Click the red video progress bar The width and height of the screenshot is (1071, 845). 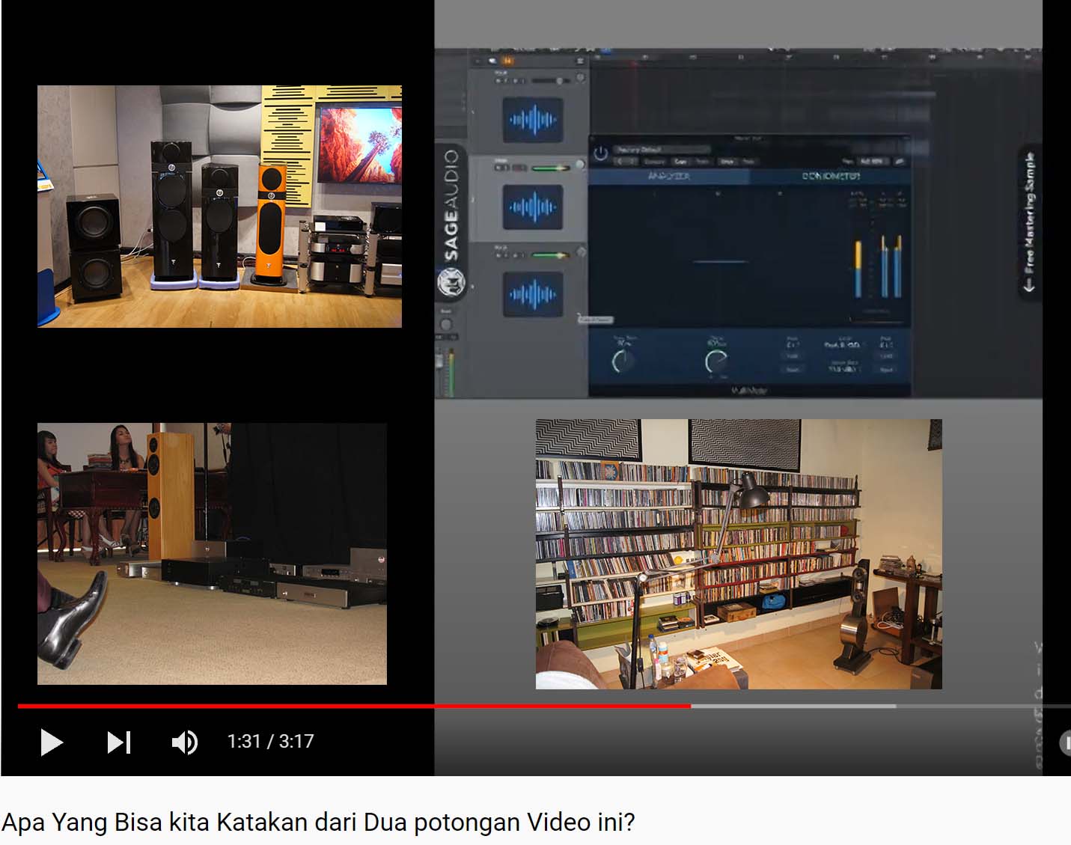pos(353,705)
